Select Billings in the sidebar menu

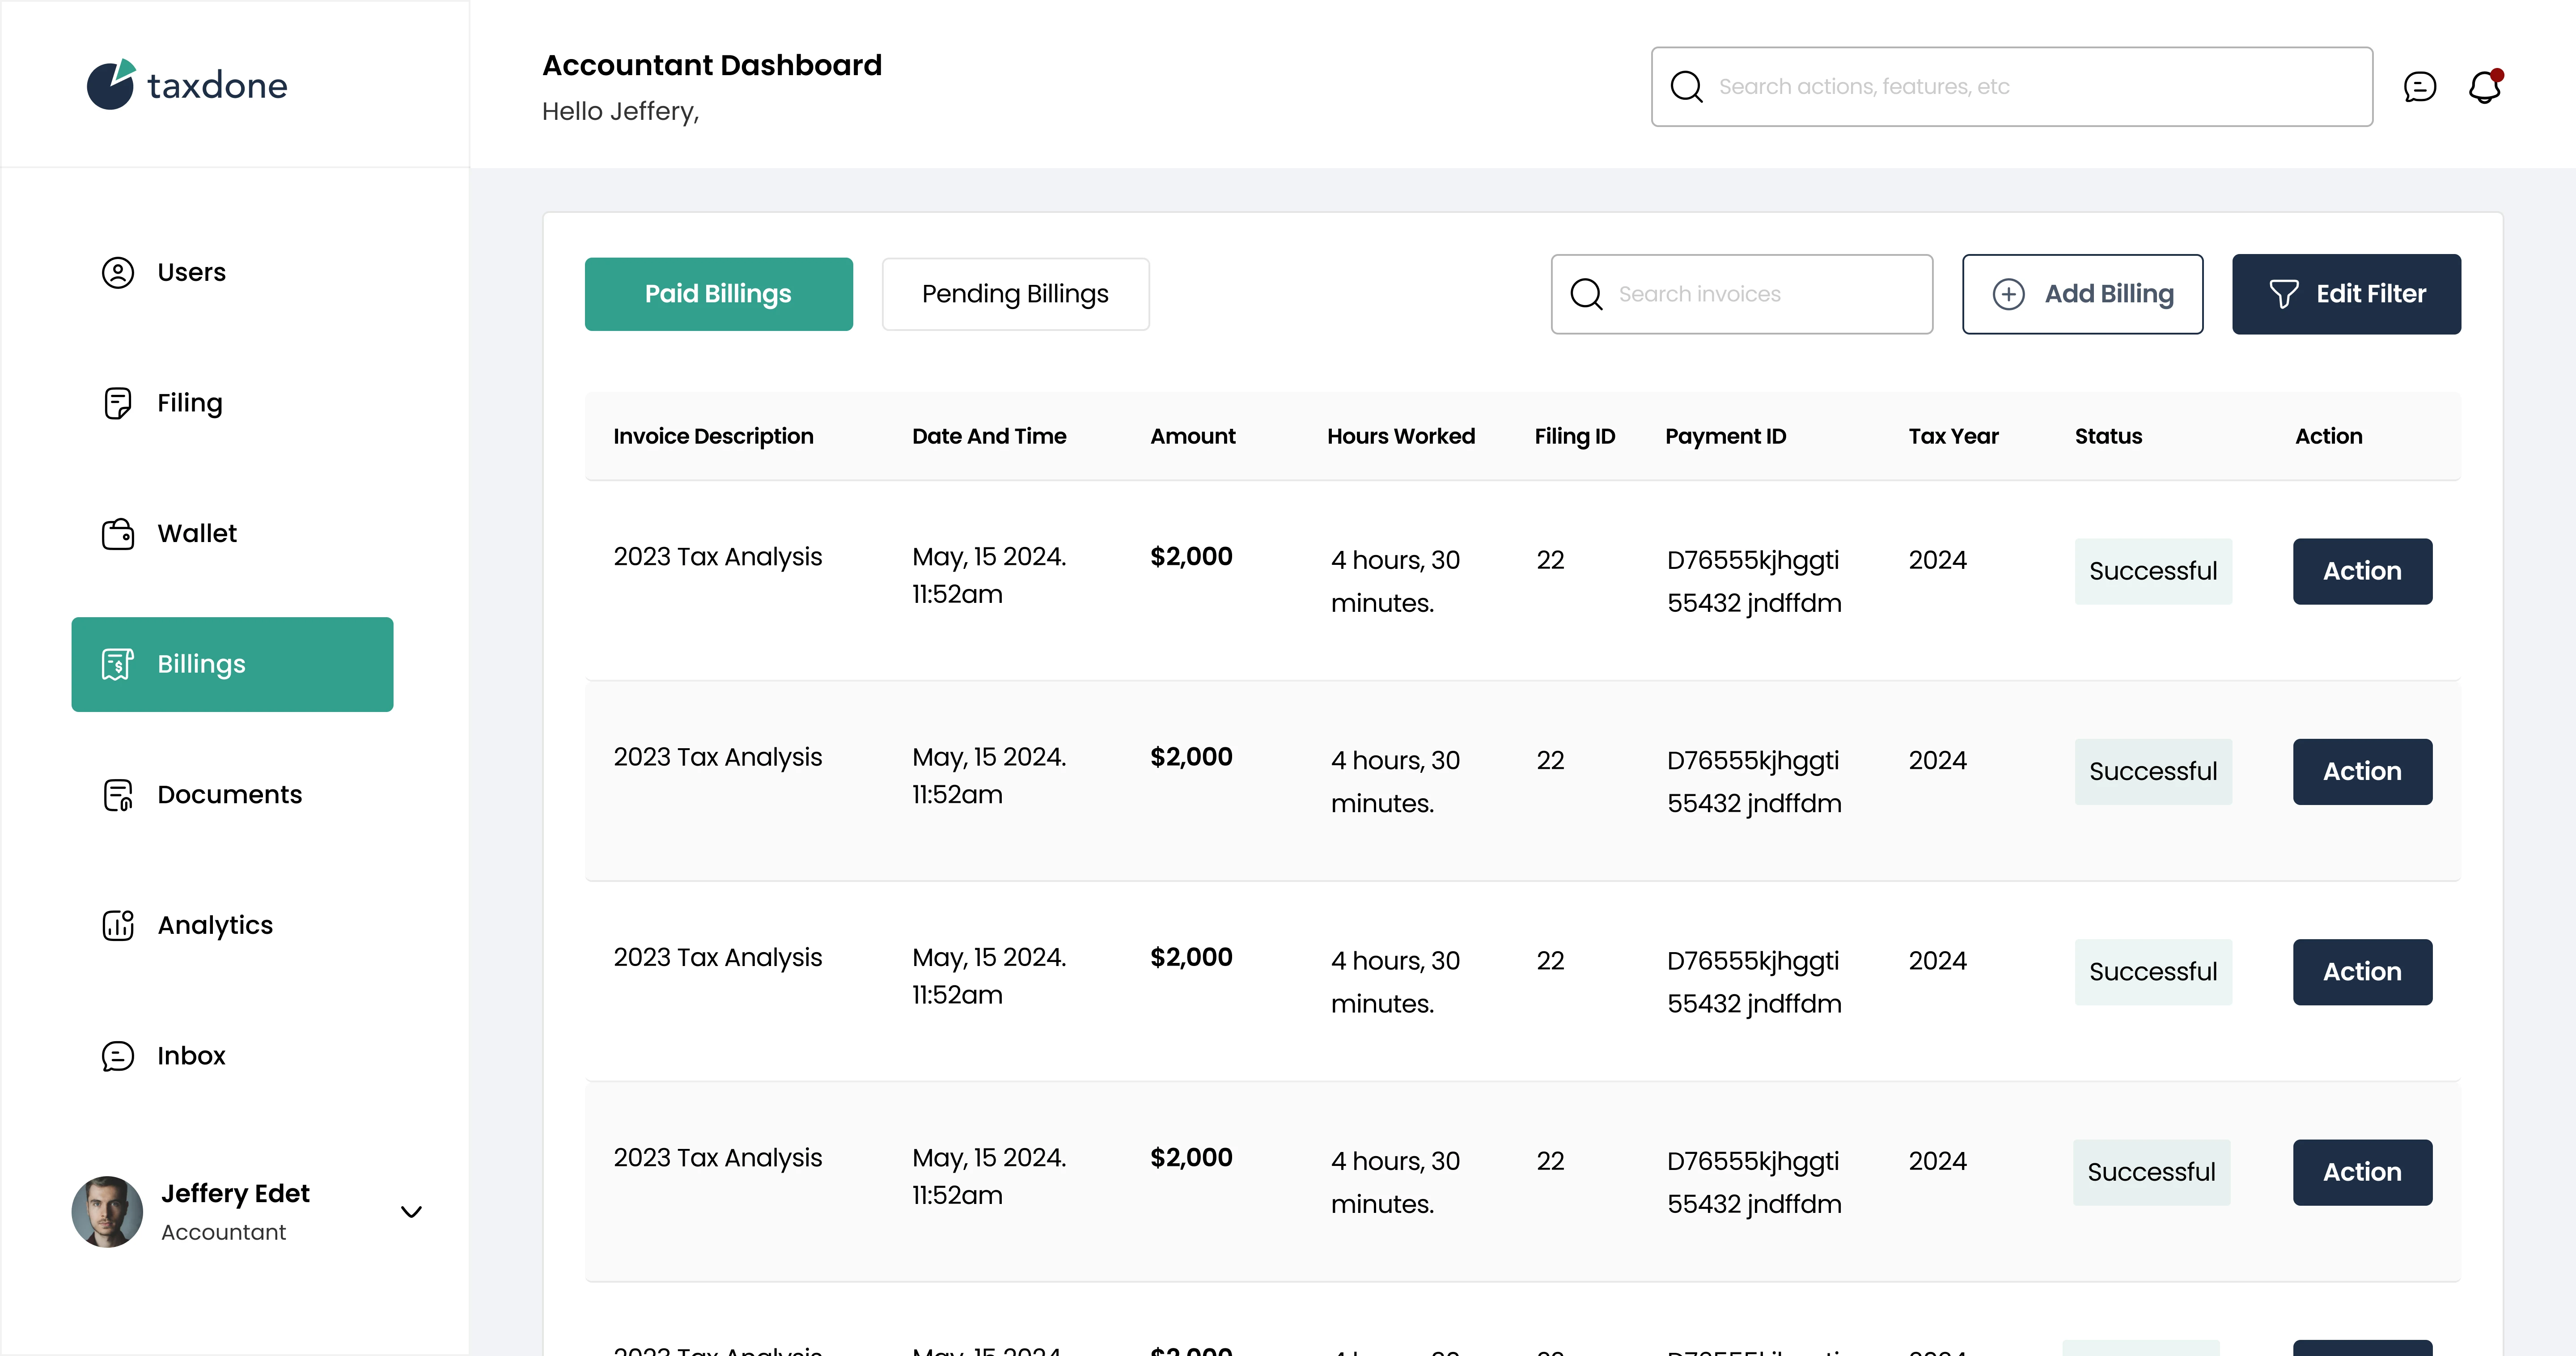click(232, 664)
